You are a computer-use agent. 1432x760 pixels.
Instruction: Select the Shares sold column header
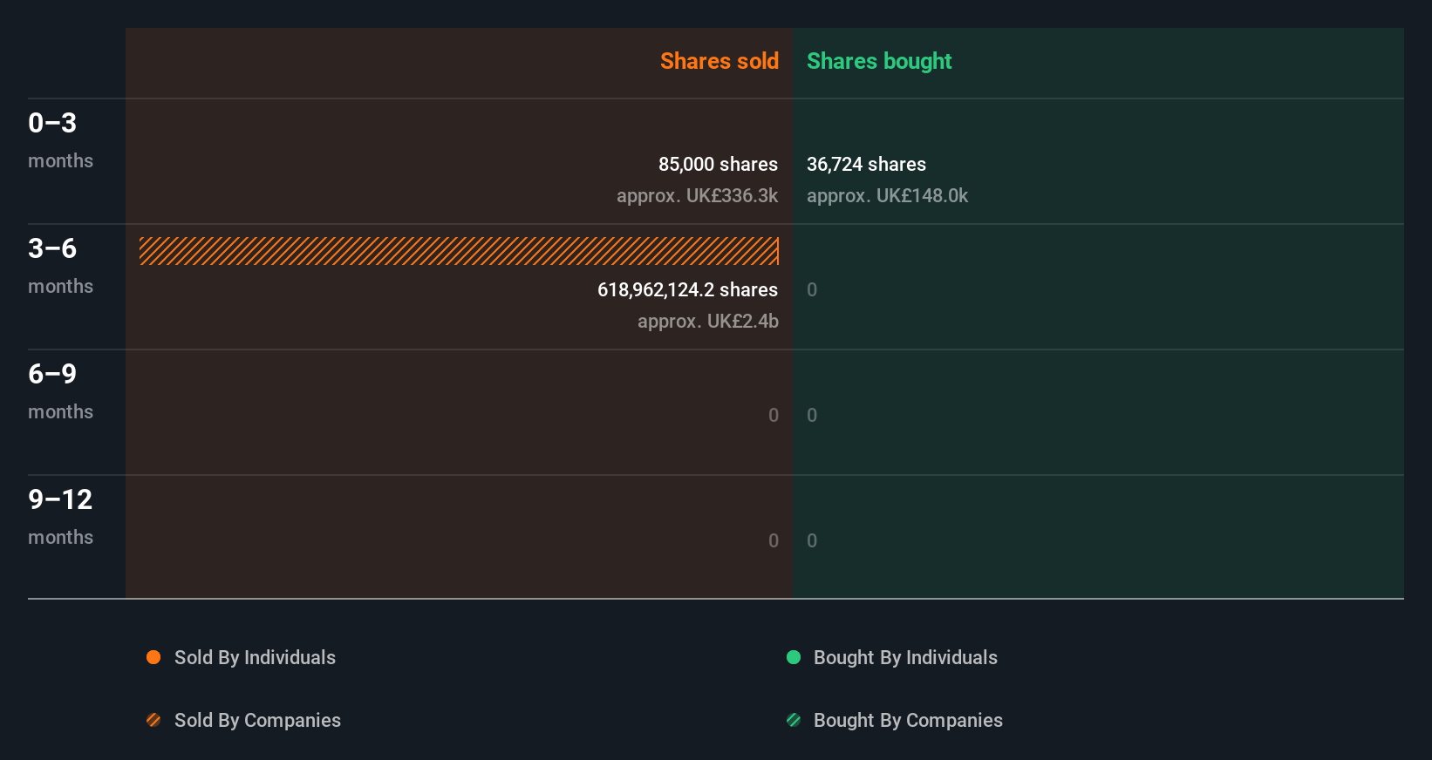click(719, 61)
